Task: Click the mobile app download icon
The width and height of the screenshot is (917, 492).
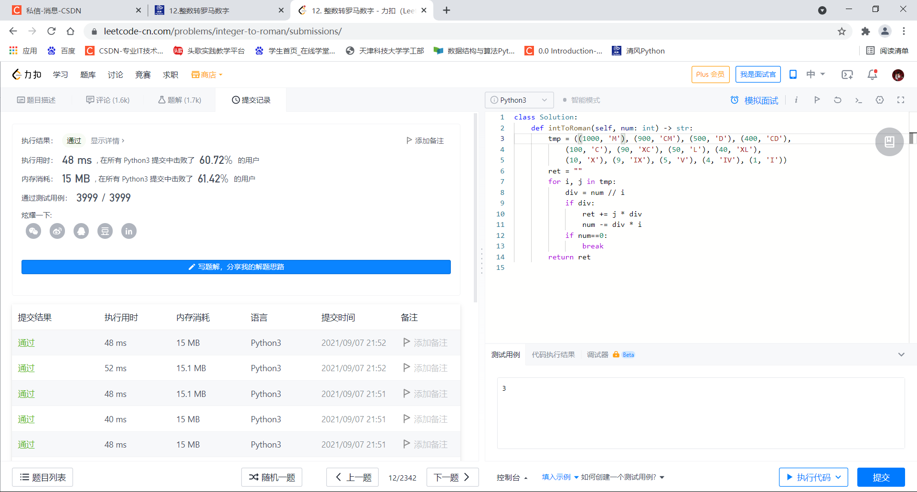Action: [793, 75]
